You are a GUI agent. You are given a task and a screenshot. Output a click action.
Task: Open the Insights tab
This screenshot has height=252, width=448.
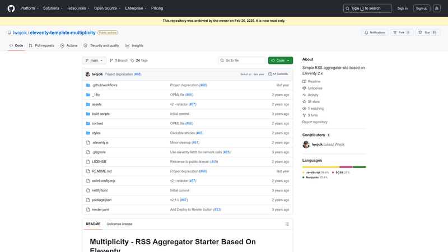(134, 45)
